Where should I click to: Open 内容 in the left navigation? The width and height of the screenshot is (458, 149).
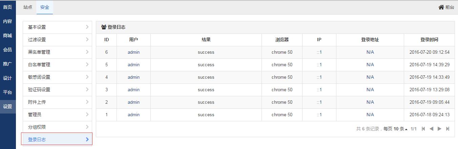(x=7, y=21)
